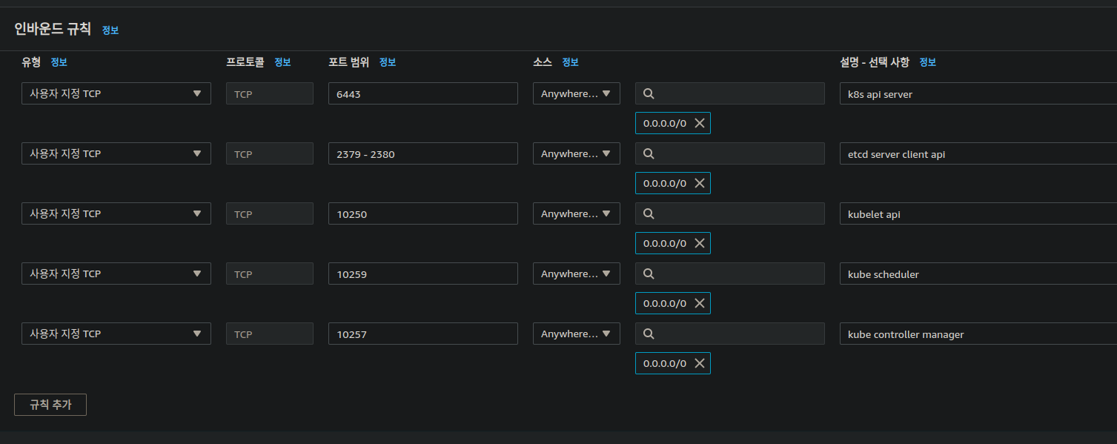1117x444 pixels.
Task: Open the type dropdown for the port 10250 rule
Action: (x=116, y=213)
